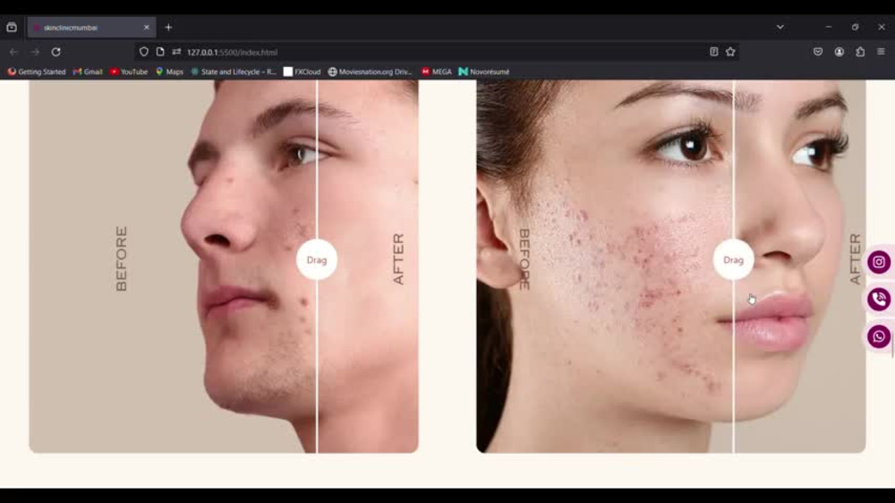Open the YouTube bookmark

128,71
